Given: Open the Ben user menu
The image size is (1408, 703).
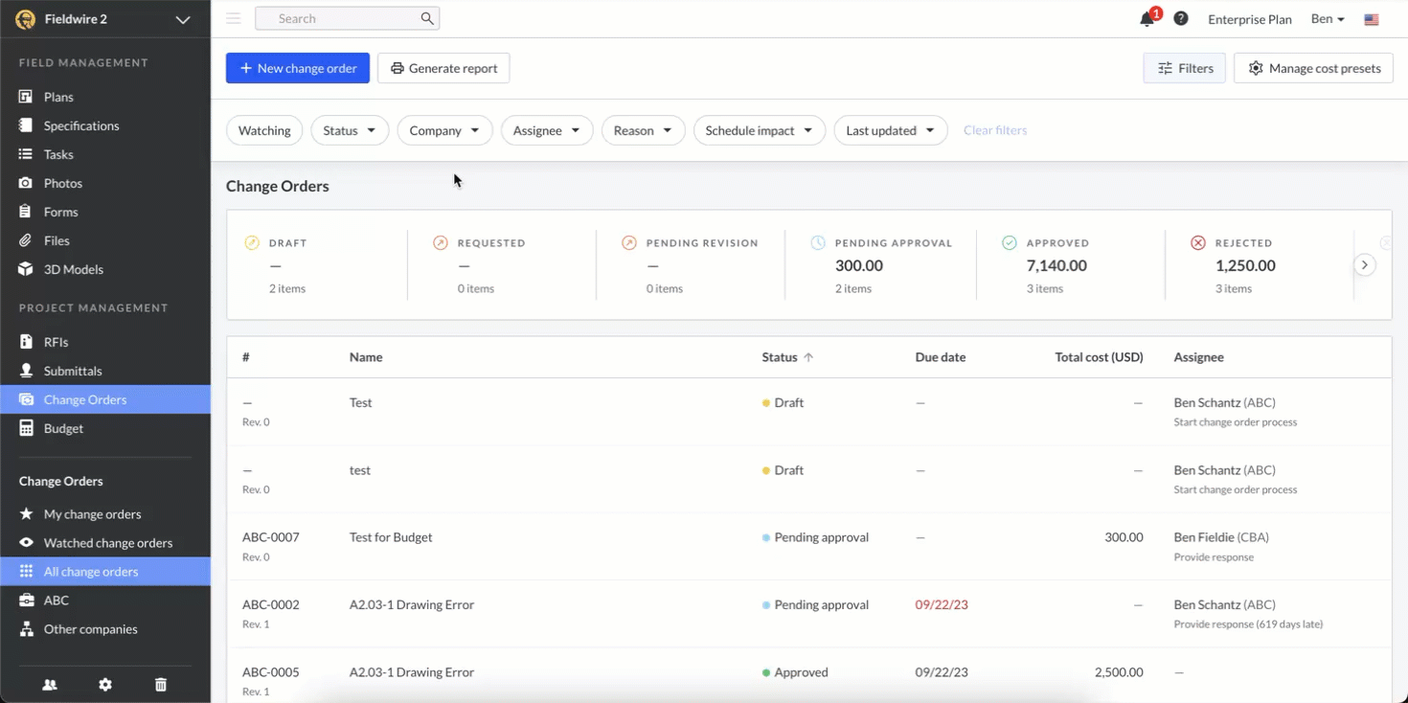Looking at the screenshot, I should [x=1328, y=19].
